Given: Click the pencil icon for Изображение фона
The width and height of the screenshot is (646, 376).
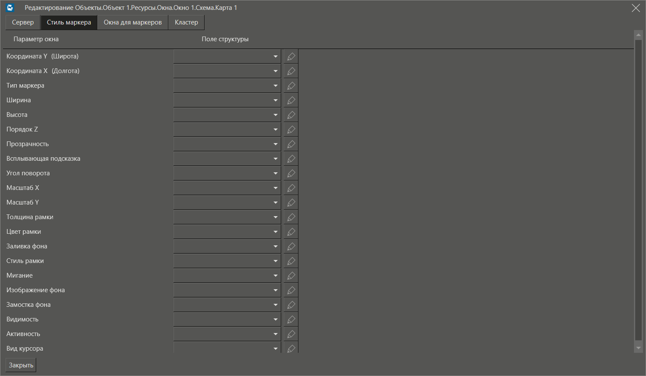Looking at the screenshot, I should 291,290.
